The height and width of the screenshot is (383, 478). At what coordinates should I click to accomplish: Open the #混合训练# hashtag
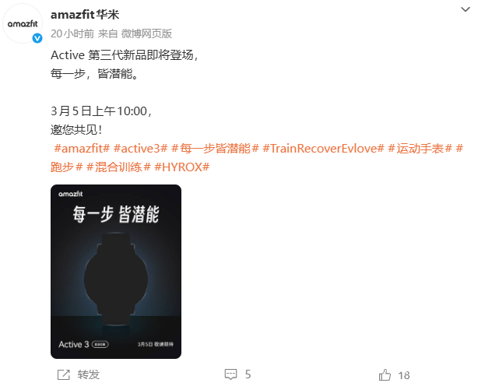coord(118,167)
